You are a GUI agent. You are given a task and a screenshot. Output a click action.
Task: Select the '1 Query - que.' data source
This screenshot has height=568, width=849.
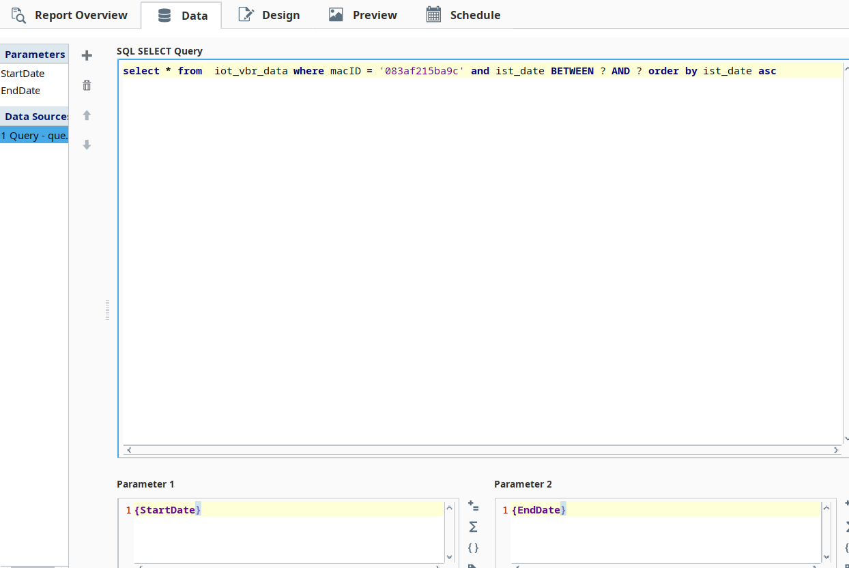34,136
